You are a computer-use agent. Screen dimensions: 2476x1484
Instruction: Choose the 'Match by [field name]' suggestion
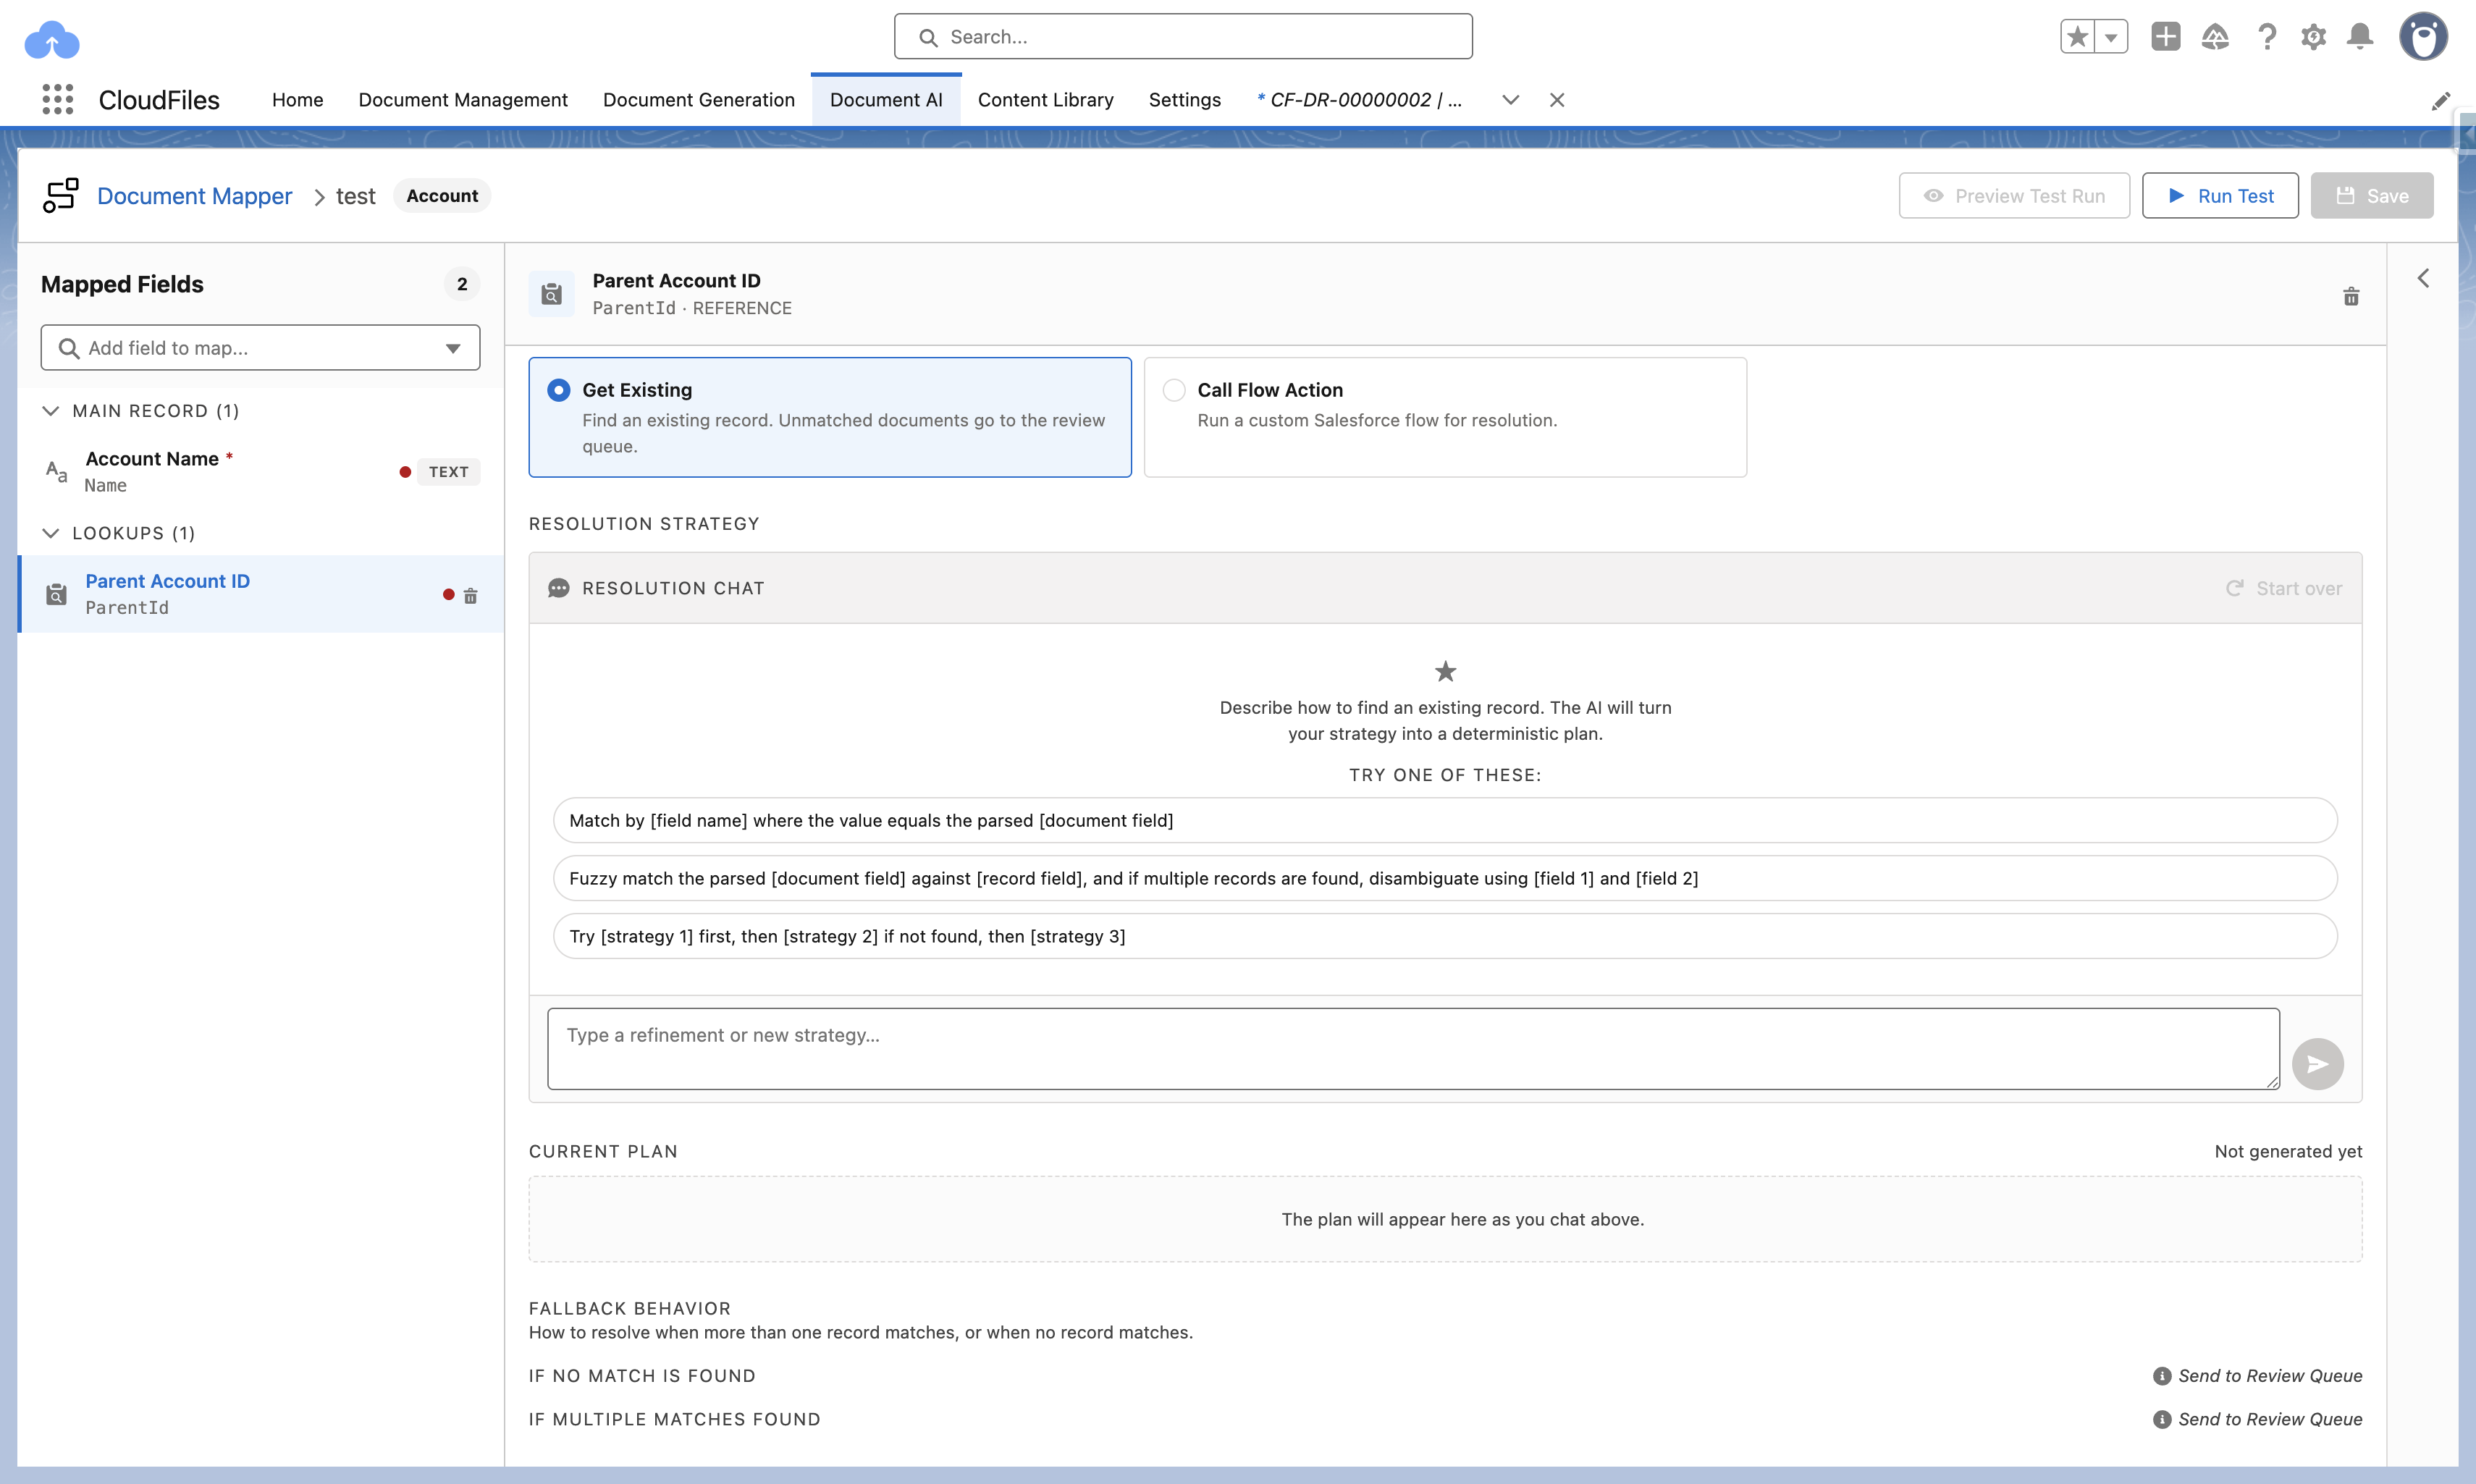[1445, 820]
